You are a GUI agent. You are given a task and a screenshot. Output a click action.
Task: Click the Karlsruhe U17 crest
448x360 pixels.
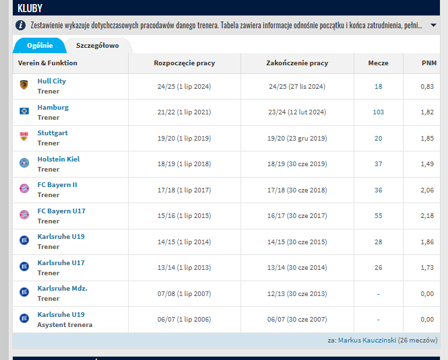tap(24, 266)
